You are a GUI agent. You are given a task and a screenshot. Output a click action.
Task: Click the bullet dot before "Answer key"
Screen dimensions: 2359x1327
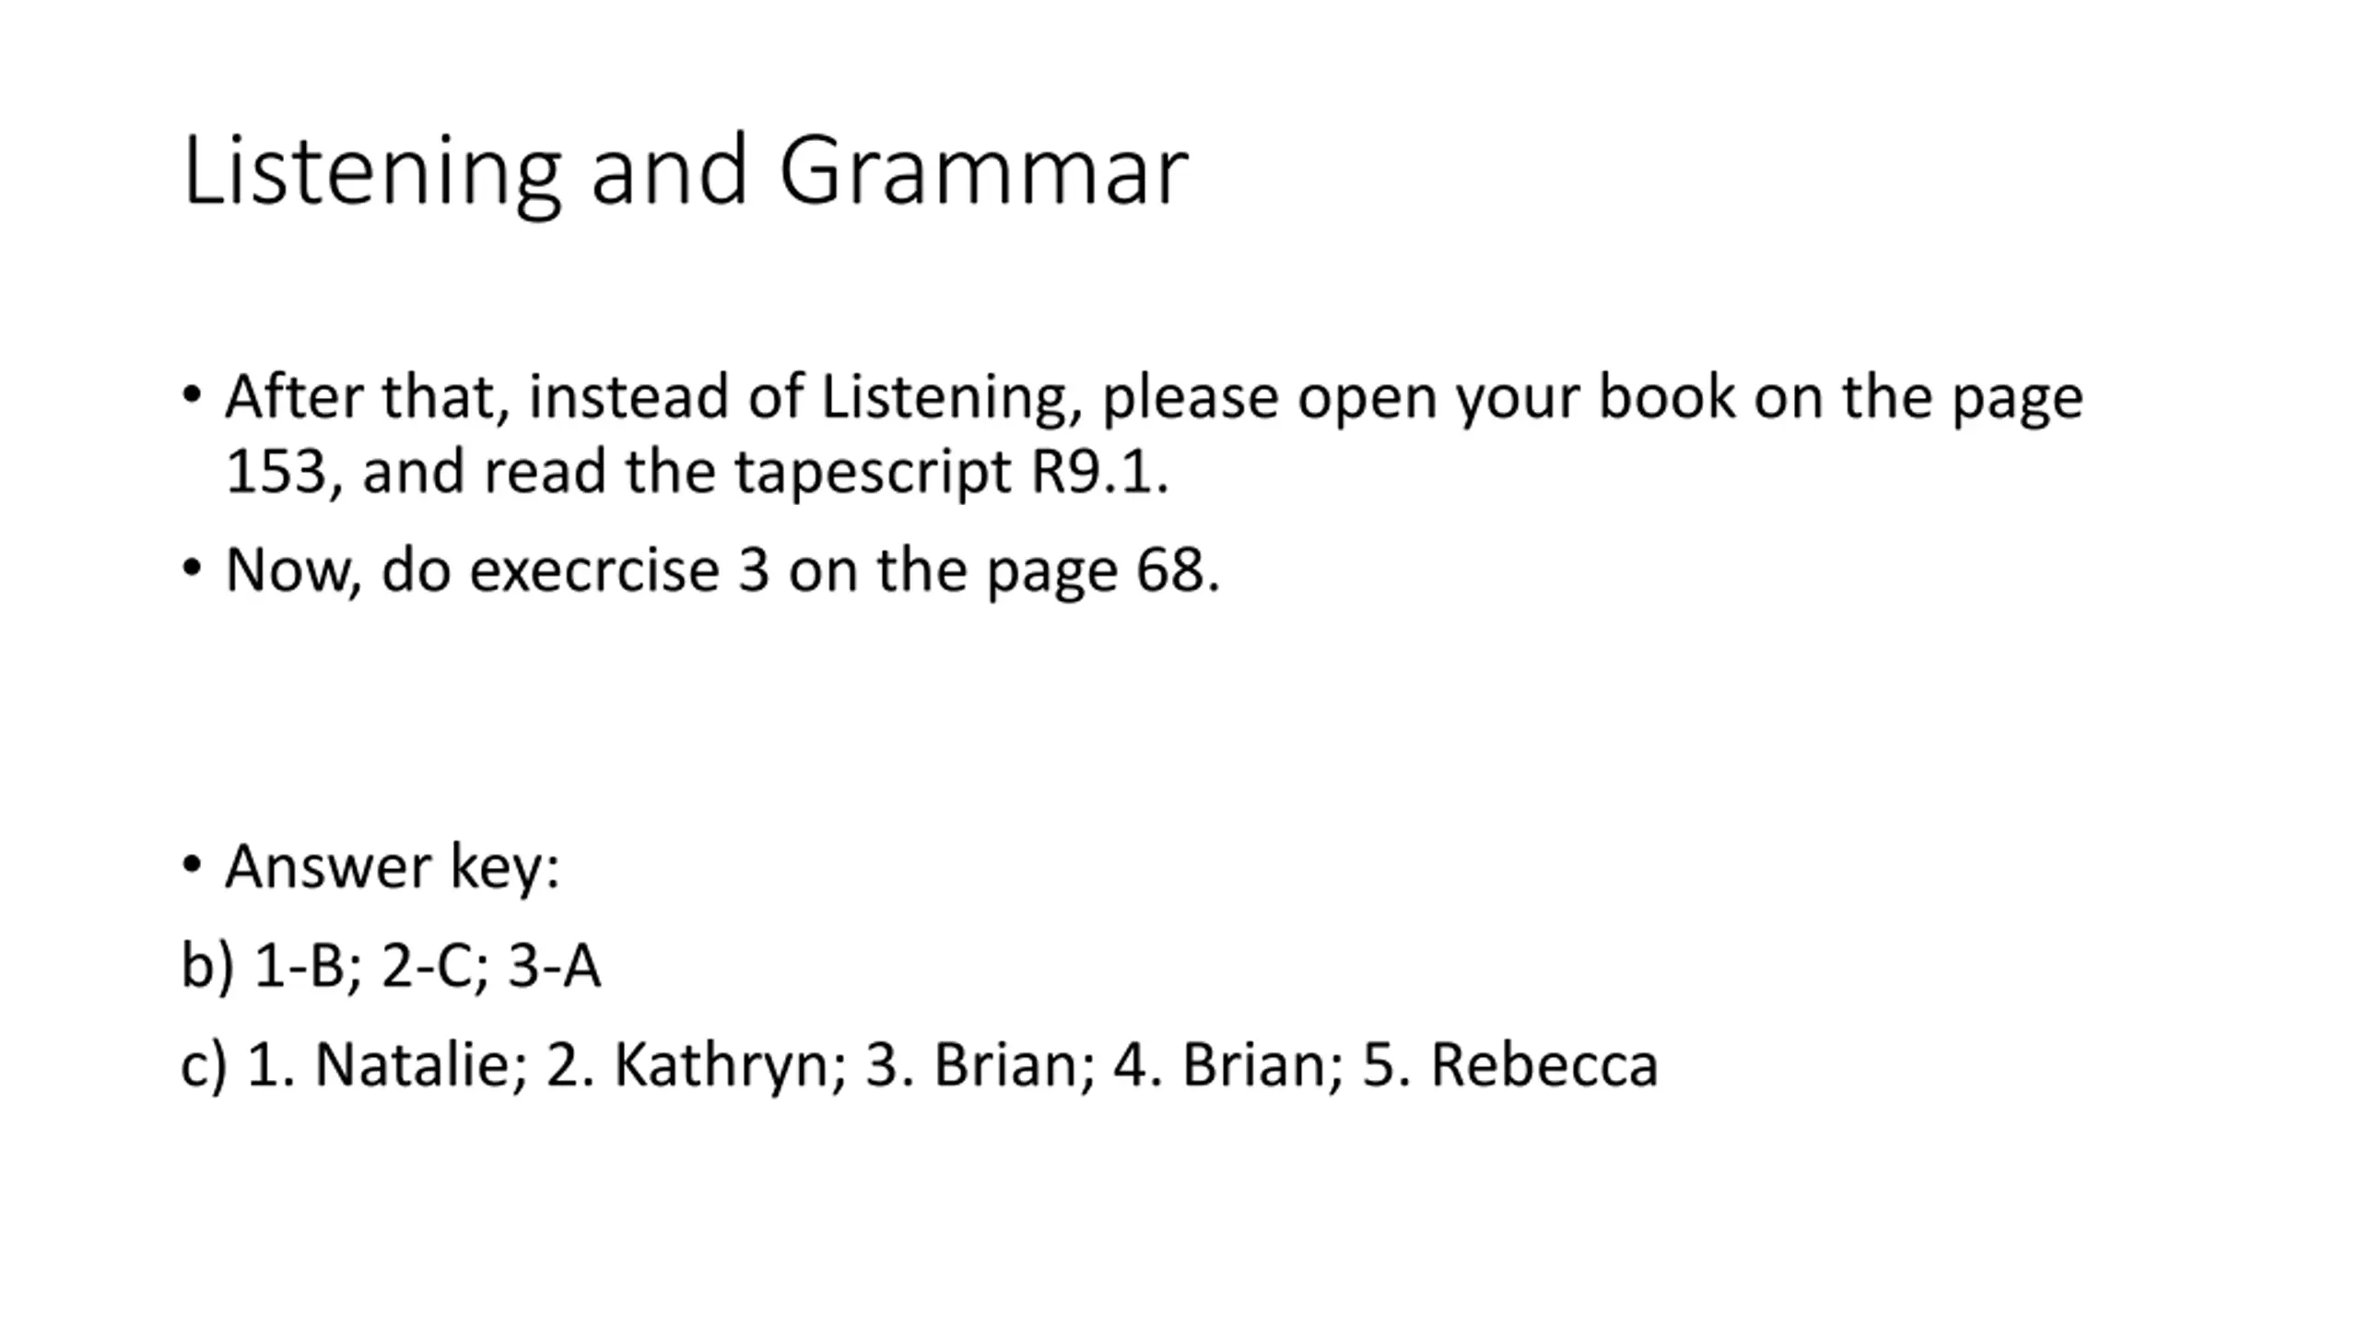click(192, 865)
